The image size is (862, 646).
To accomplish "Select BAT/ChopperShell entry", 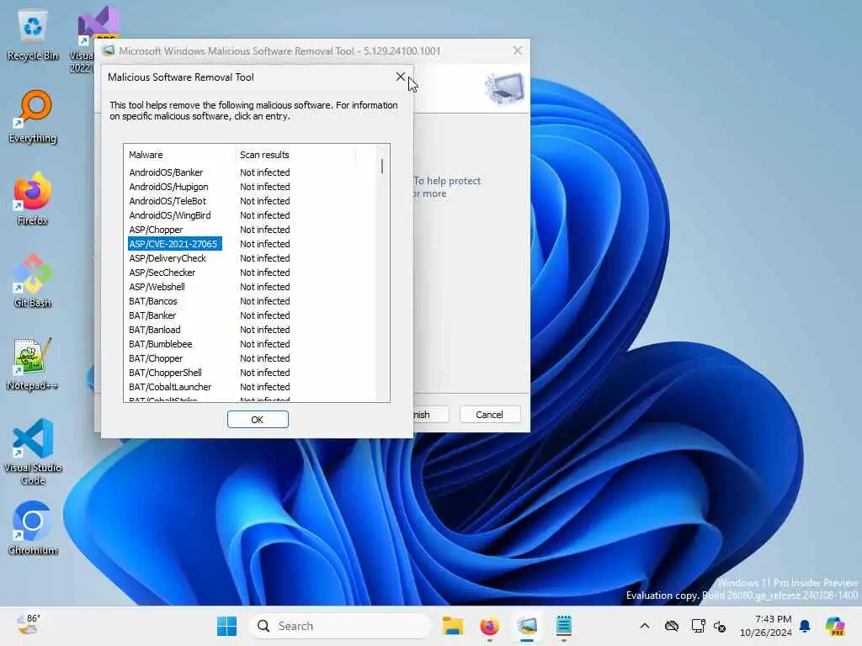I will click(x=166, y=373).
